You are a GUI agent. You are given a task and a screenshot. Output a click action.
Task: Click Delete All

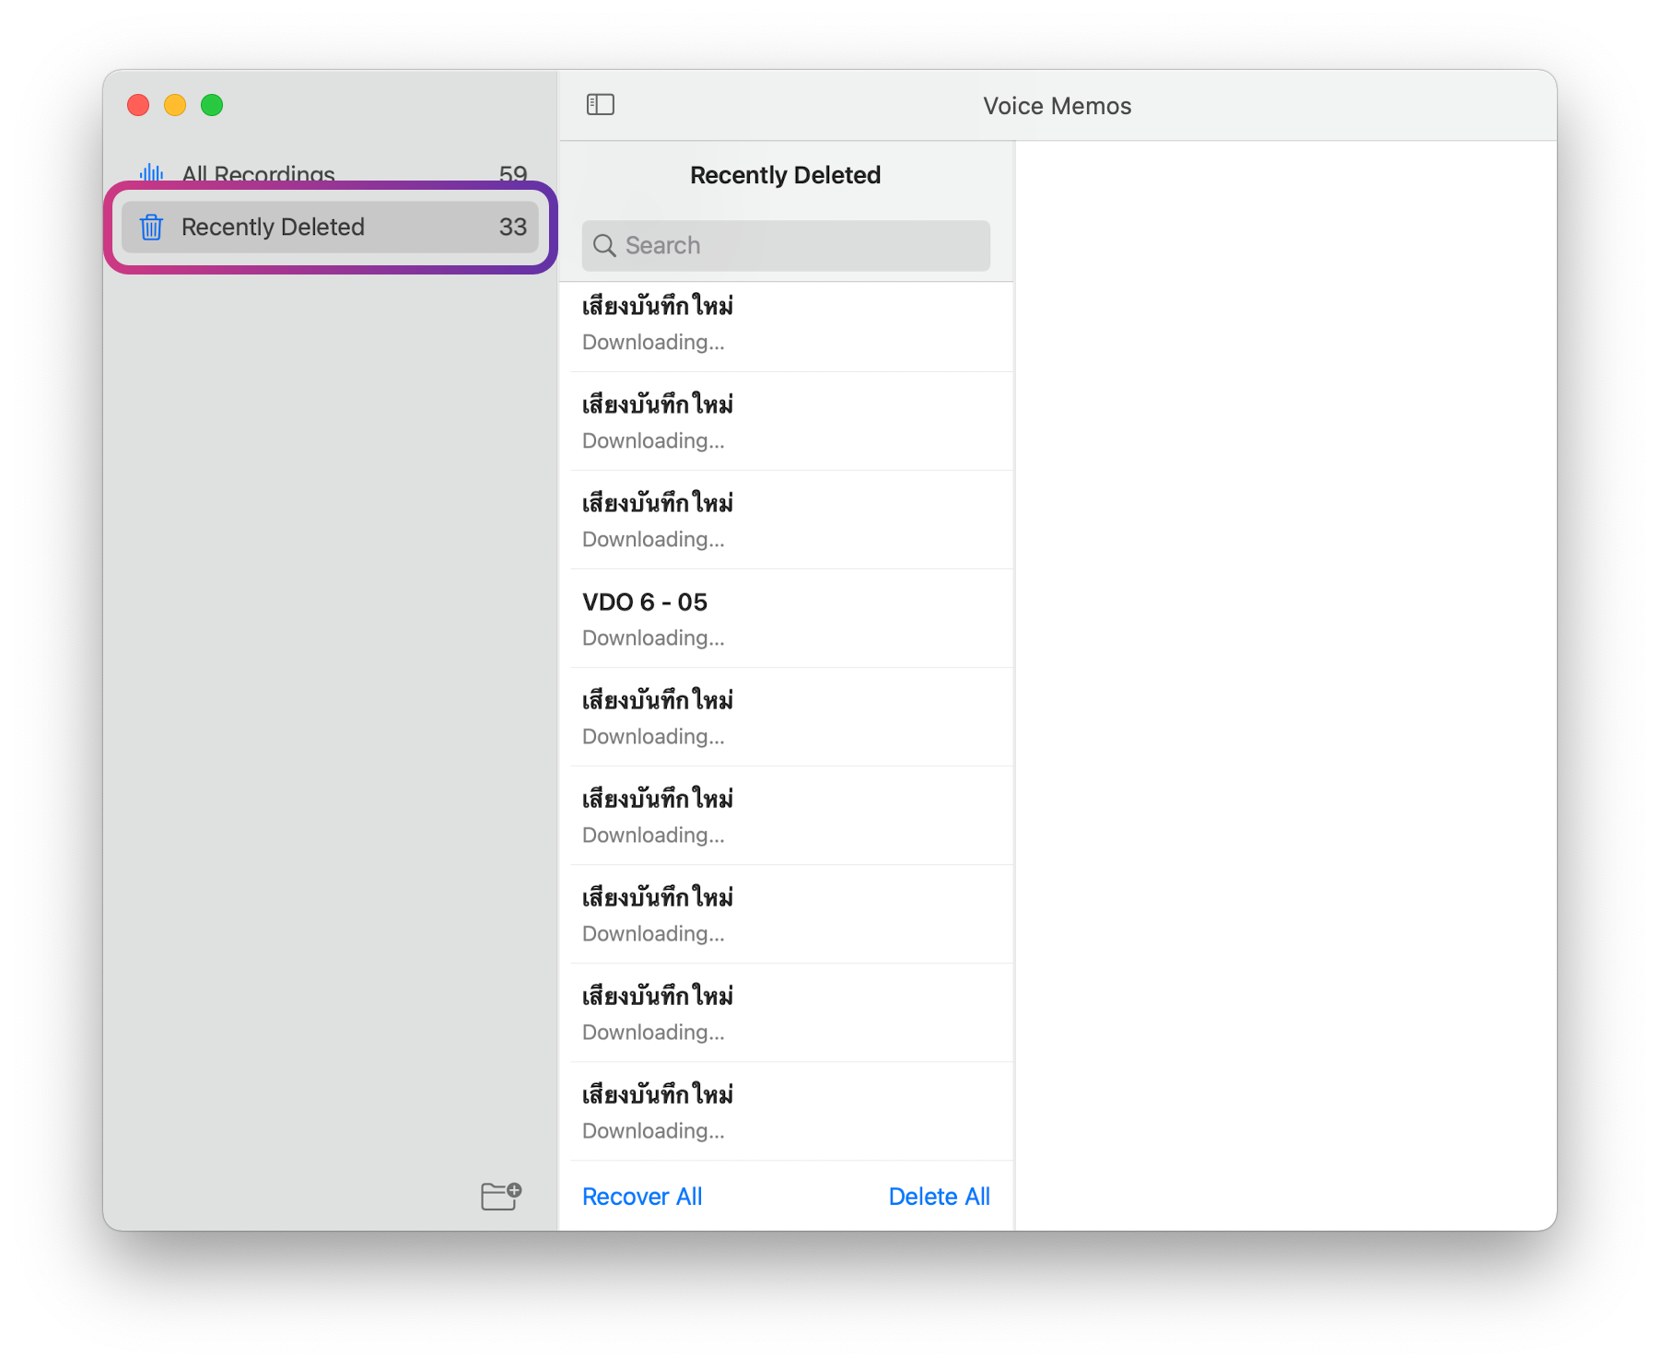click(x=939, y=1197)
